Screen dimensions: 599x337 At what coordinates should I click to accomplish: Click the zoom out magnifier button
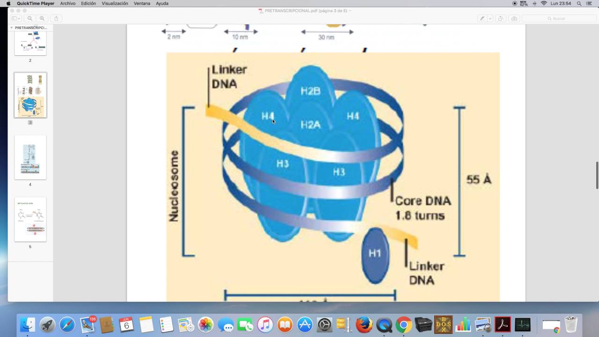click(x=30, y=18)
